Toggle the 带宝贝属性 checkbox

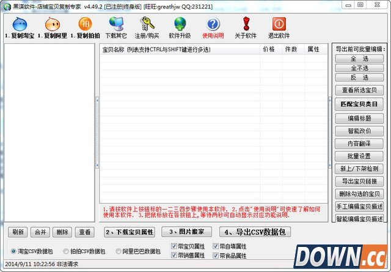(175, 246)
